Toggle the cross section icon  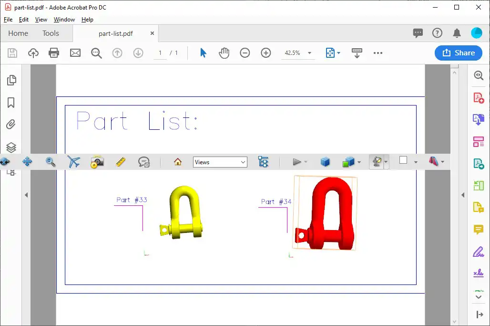pos(433,161)
